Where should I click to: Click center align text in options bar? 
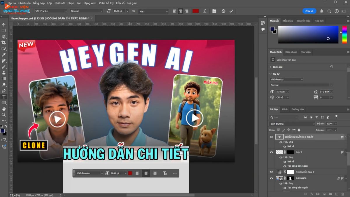pyautogui.click(x=181, y=11)
